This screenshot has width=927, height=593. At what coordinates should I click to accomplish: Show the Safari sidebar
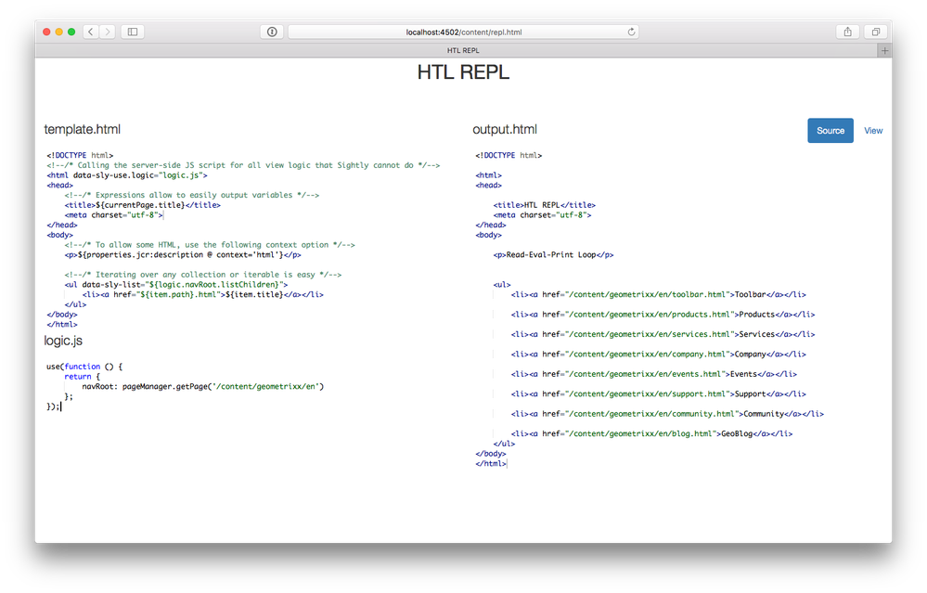coord(133,32)
